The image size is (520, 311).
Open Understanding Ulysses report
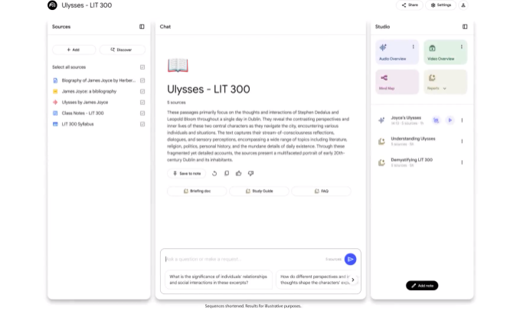click(x=413, y=141)
